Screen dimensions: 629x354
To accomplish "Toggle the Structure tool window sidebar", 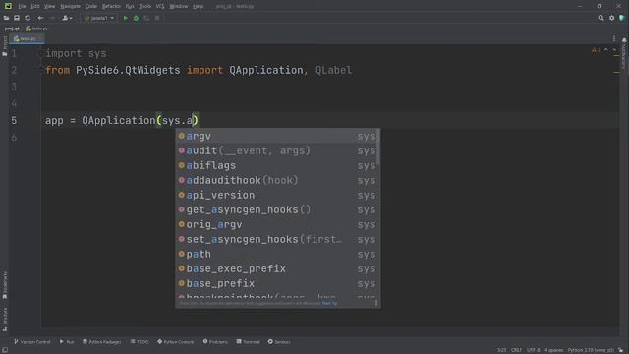I will (x=5, y=320).
